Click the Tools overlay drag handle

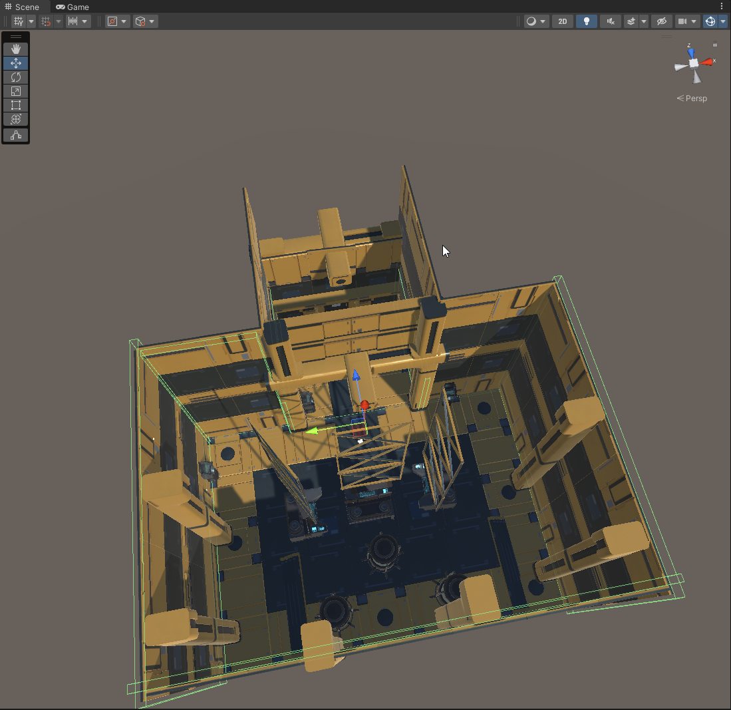(x=16, y=37)
